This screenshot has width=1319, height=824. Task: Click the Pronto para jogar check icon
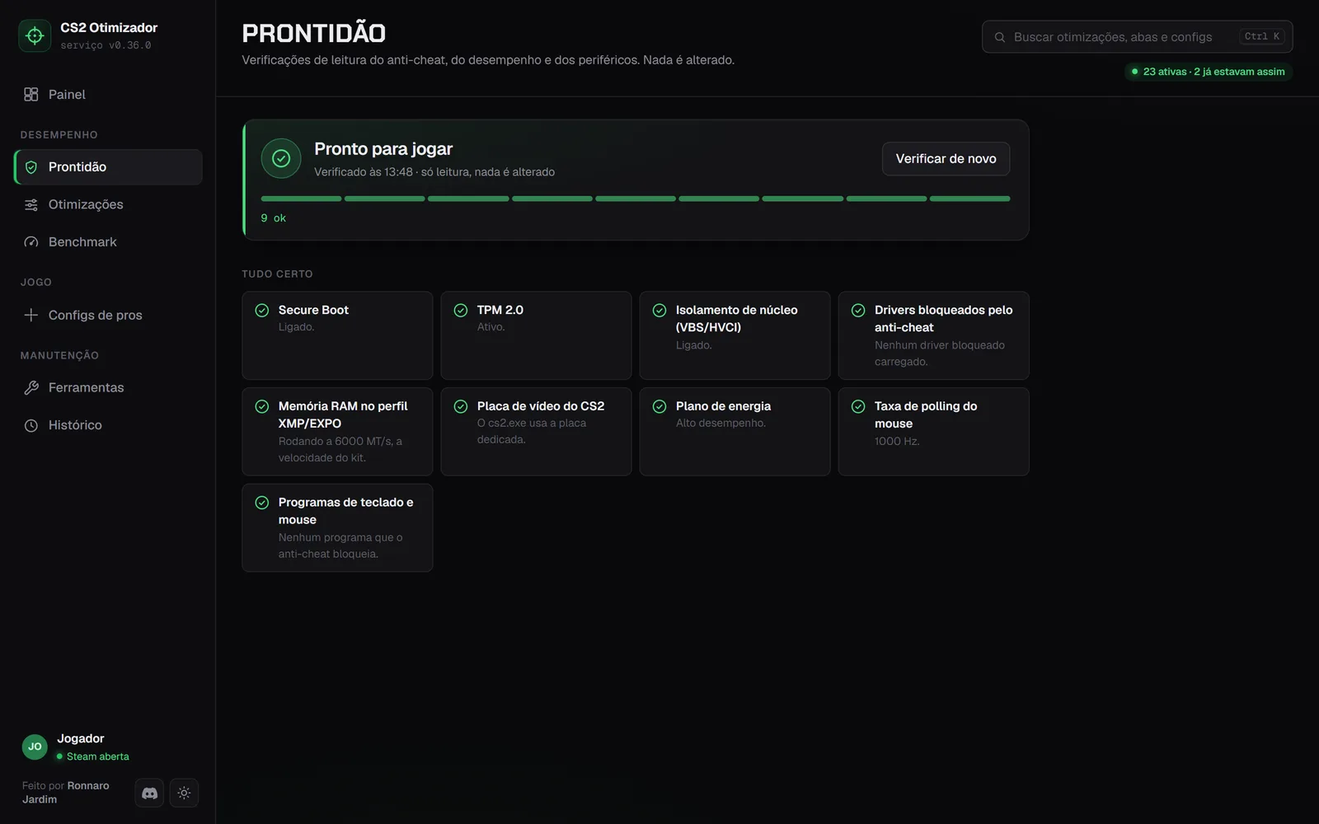[281, 158]
